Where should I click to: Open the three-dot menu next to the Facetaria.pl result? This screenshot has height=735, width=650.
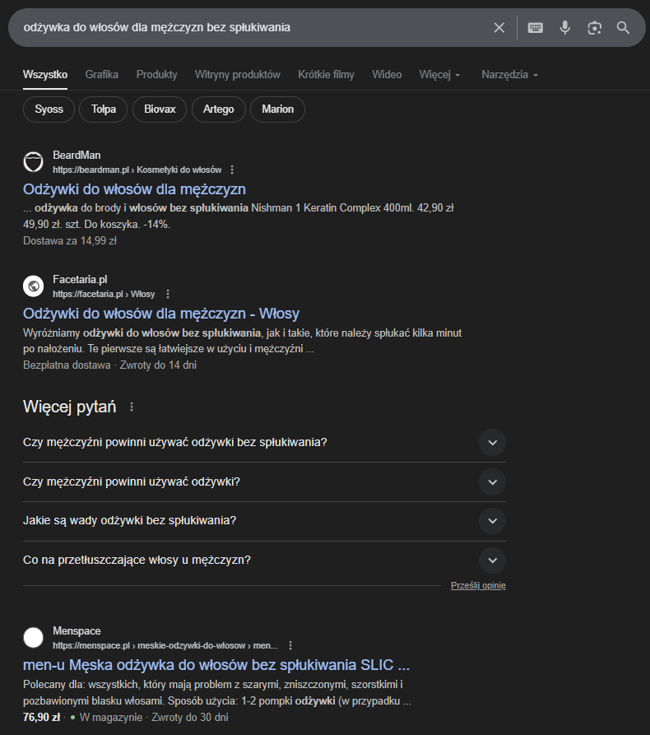click(x=168, y=294)
